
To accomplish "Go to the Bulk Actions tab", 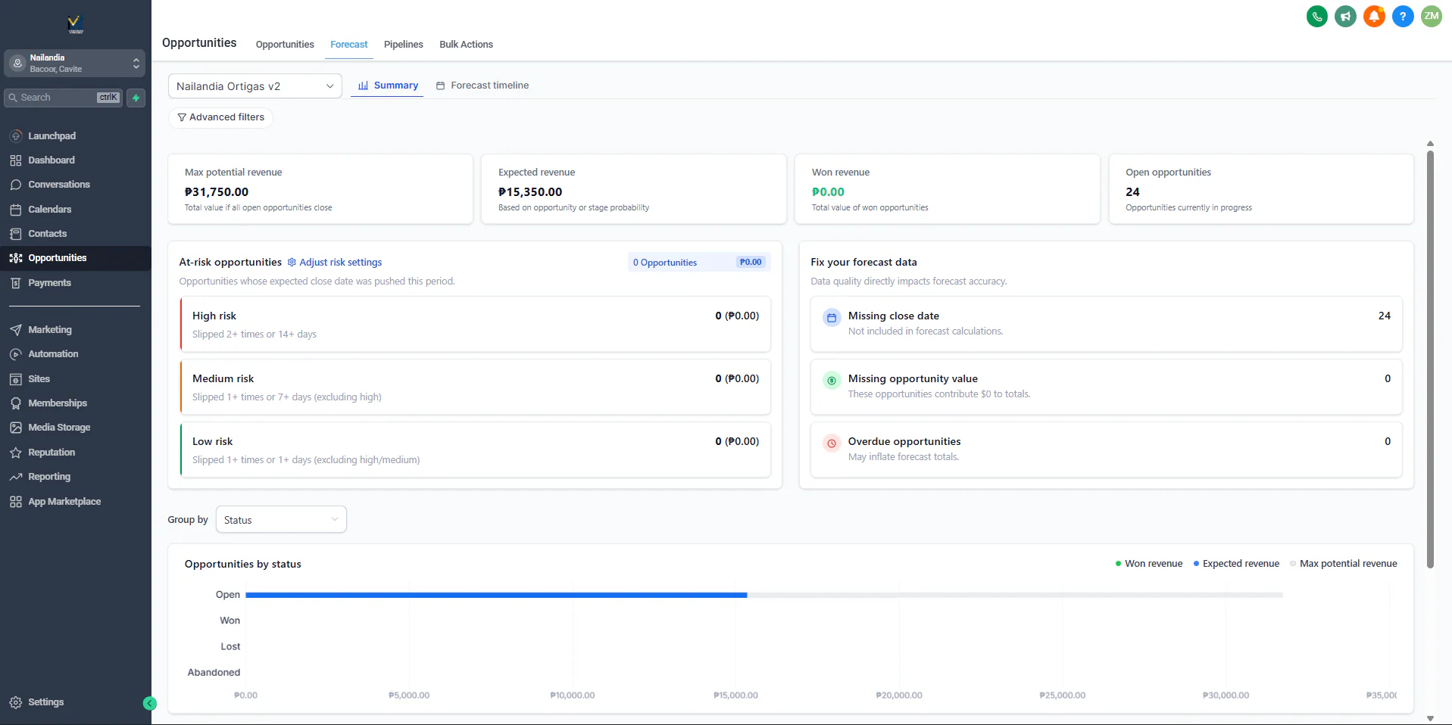I will click(466, 45).
